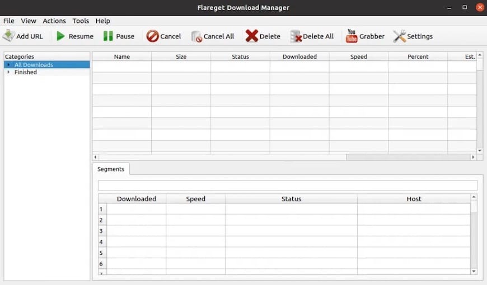Image resolution: width=487 pixels, height=285 pixels.
Task: Click the green Pause bars icon
Action: click(x=108, y=36)
